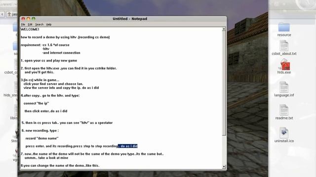Select the resource folder icon
This screenshot has width=316, height=177.
point(284,27)
